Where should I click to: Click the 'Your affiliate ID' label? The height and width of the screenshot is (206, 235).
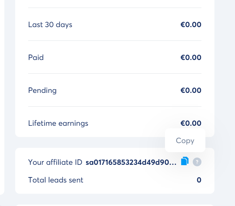pos(55,162)
